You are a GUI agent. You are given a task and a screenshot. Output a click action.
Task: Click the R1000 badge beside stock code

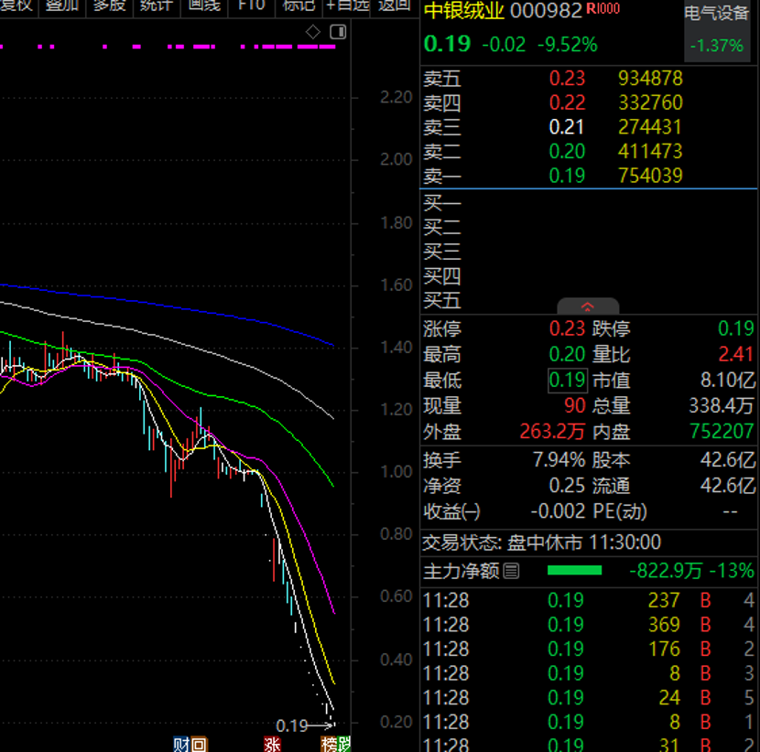pos(603,9)
